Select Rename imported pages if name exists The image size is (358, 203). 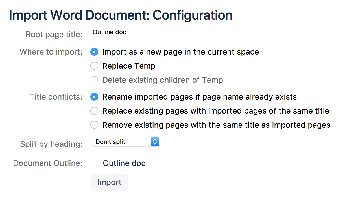tap(94, 97)
